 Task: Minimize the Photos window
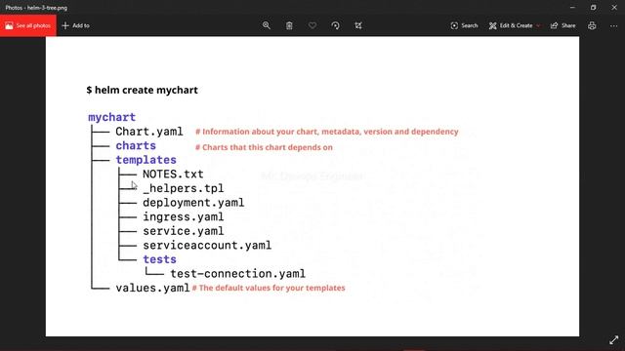(572, 7)
